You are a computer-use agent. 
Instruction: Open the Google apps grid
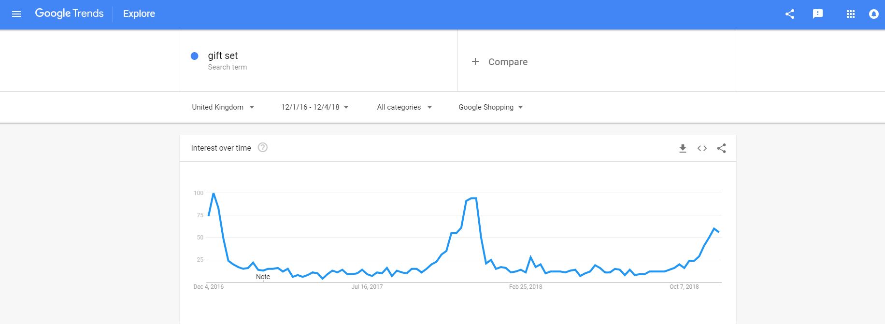tap(851, 14)
